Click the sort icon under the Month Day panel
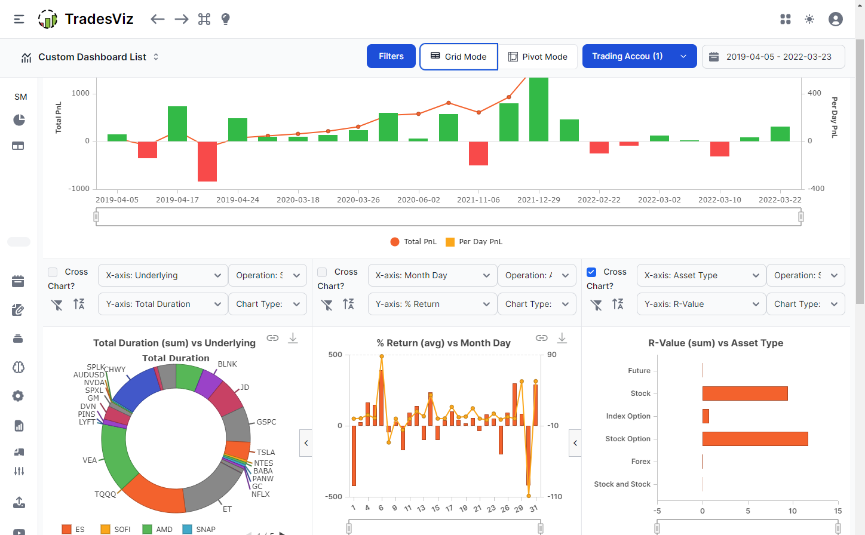Image resolution: width=865 pixels, height=535 pixels. pos(349,305)
